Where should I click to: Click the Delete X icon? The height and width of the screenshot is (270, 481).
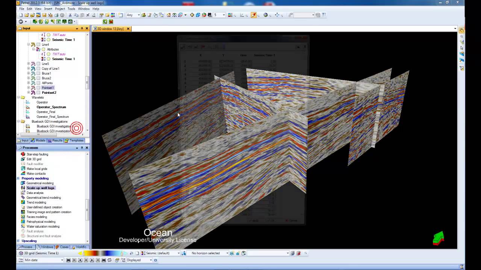(x=88, y=15)
